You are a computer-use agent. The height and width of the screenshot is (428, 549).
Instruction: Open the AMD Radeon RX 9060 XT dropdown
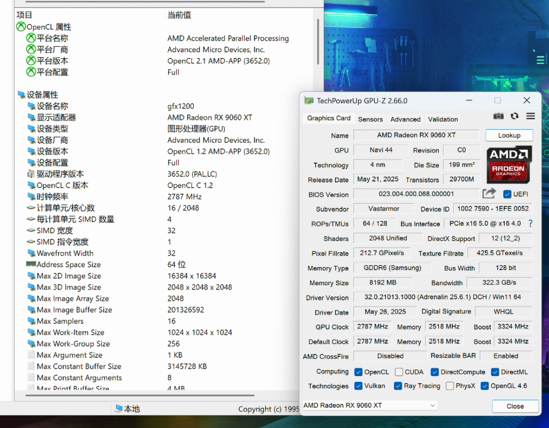pos(370,405)
